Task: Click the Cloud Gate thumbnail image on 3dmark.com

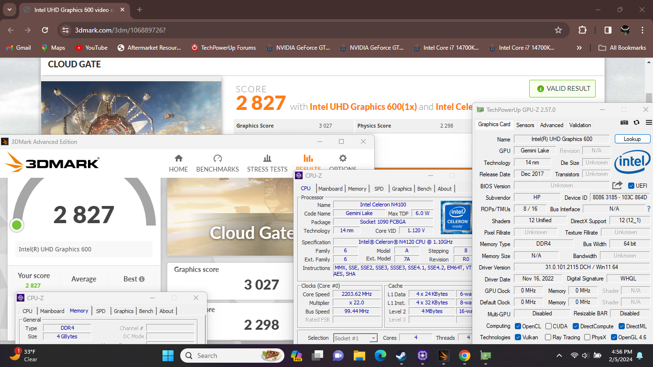Action: pyautogui.click(x=131, y=108)
